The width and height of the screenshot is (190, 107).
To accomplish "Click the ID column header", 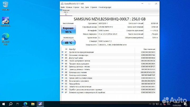I will pyautogui.click(x=66, y=49).
